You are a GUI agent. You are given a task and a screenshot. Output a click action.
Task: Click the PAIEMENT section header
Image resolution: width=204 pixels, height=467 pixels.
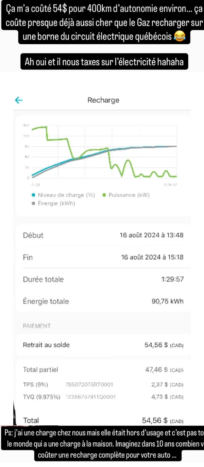tap(37, 326)
